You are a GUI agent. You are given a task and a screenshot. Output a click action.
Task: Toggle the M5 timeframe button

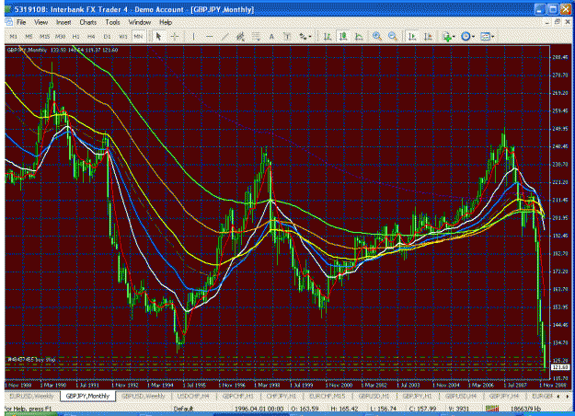[x=29, y=36]
